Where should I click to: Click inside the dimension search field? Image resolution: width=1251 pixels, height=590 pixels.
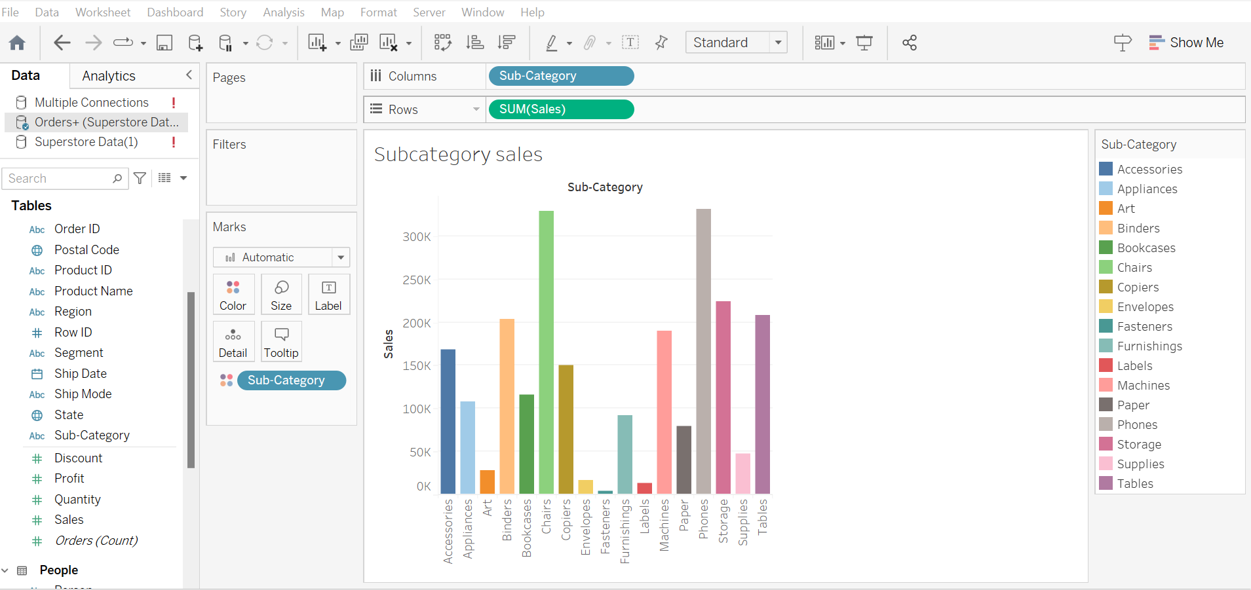[x=59, y=178]
